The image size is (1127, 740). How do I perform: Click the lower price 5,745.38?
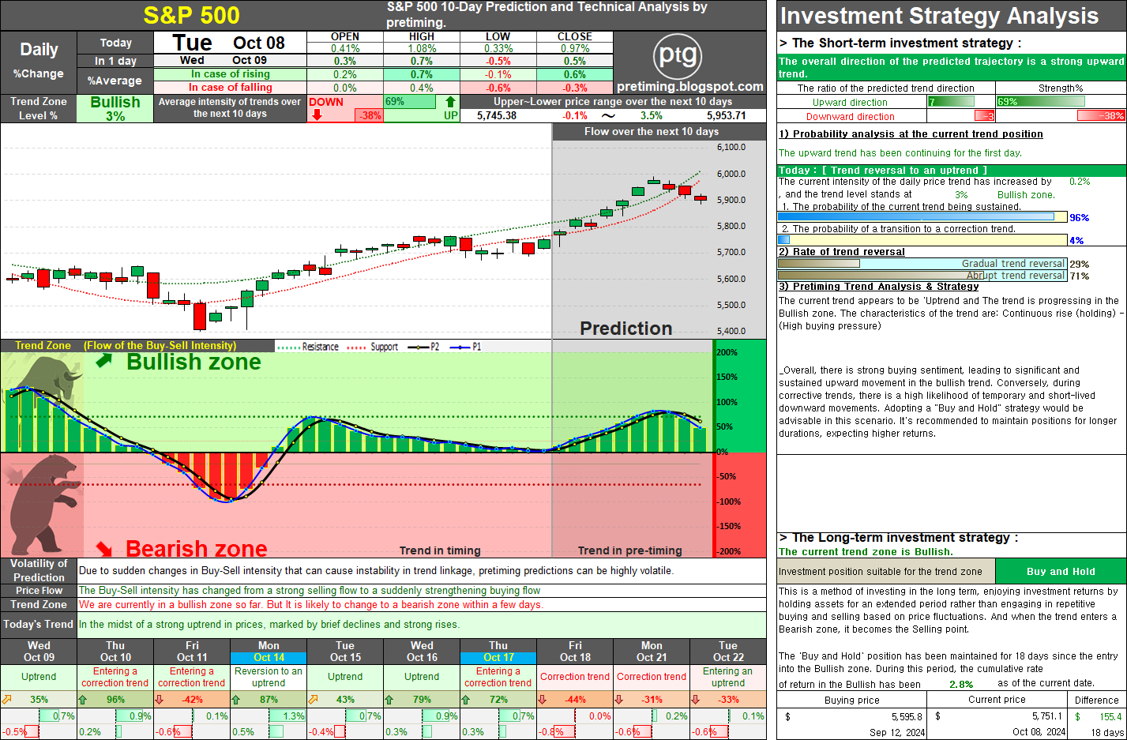coord(497,115)
